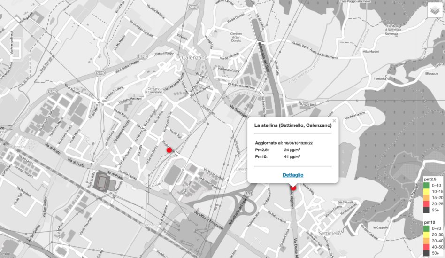Image resolution: width=445 pixels, height=258 pixels.
Task: Click the red sensor marker near Via dei Tigli
Action: (x=169, y=150)
